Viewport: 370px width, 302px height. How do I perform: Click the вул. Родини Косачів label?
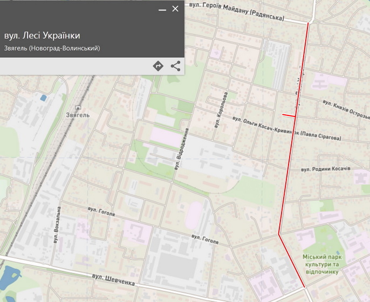tap(326, 169)
